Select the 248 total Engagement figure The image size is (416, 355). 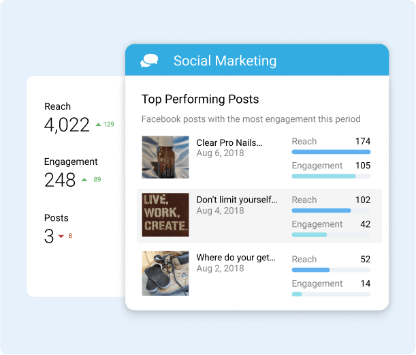click(x=60, y=180)
